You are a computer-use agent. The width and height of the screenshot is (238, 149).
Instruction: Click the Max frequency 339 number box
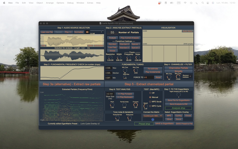tap(109, 68)
